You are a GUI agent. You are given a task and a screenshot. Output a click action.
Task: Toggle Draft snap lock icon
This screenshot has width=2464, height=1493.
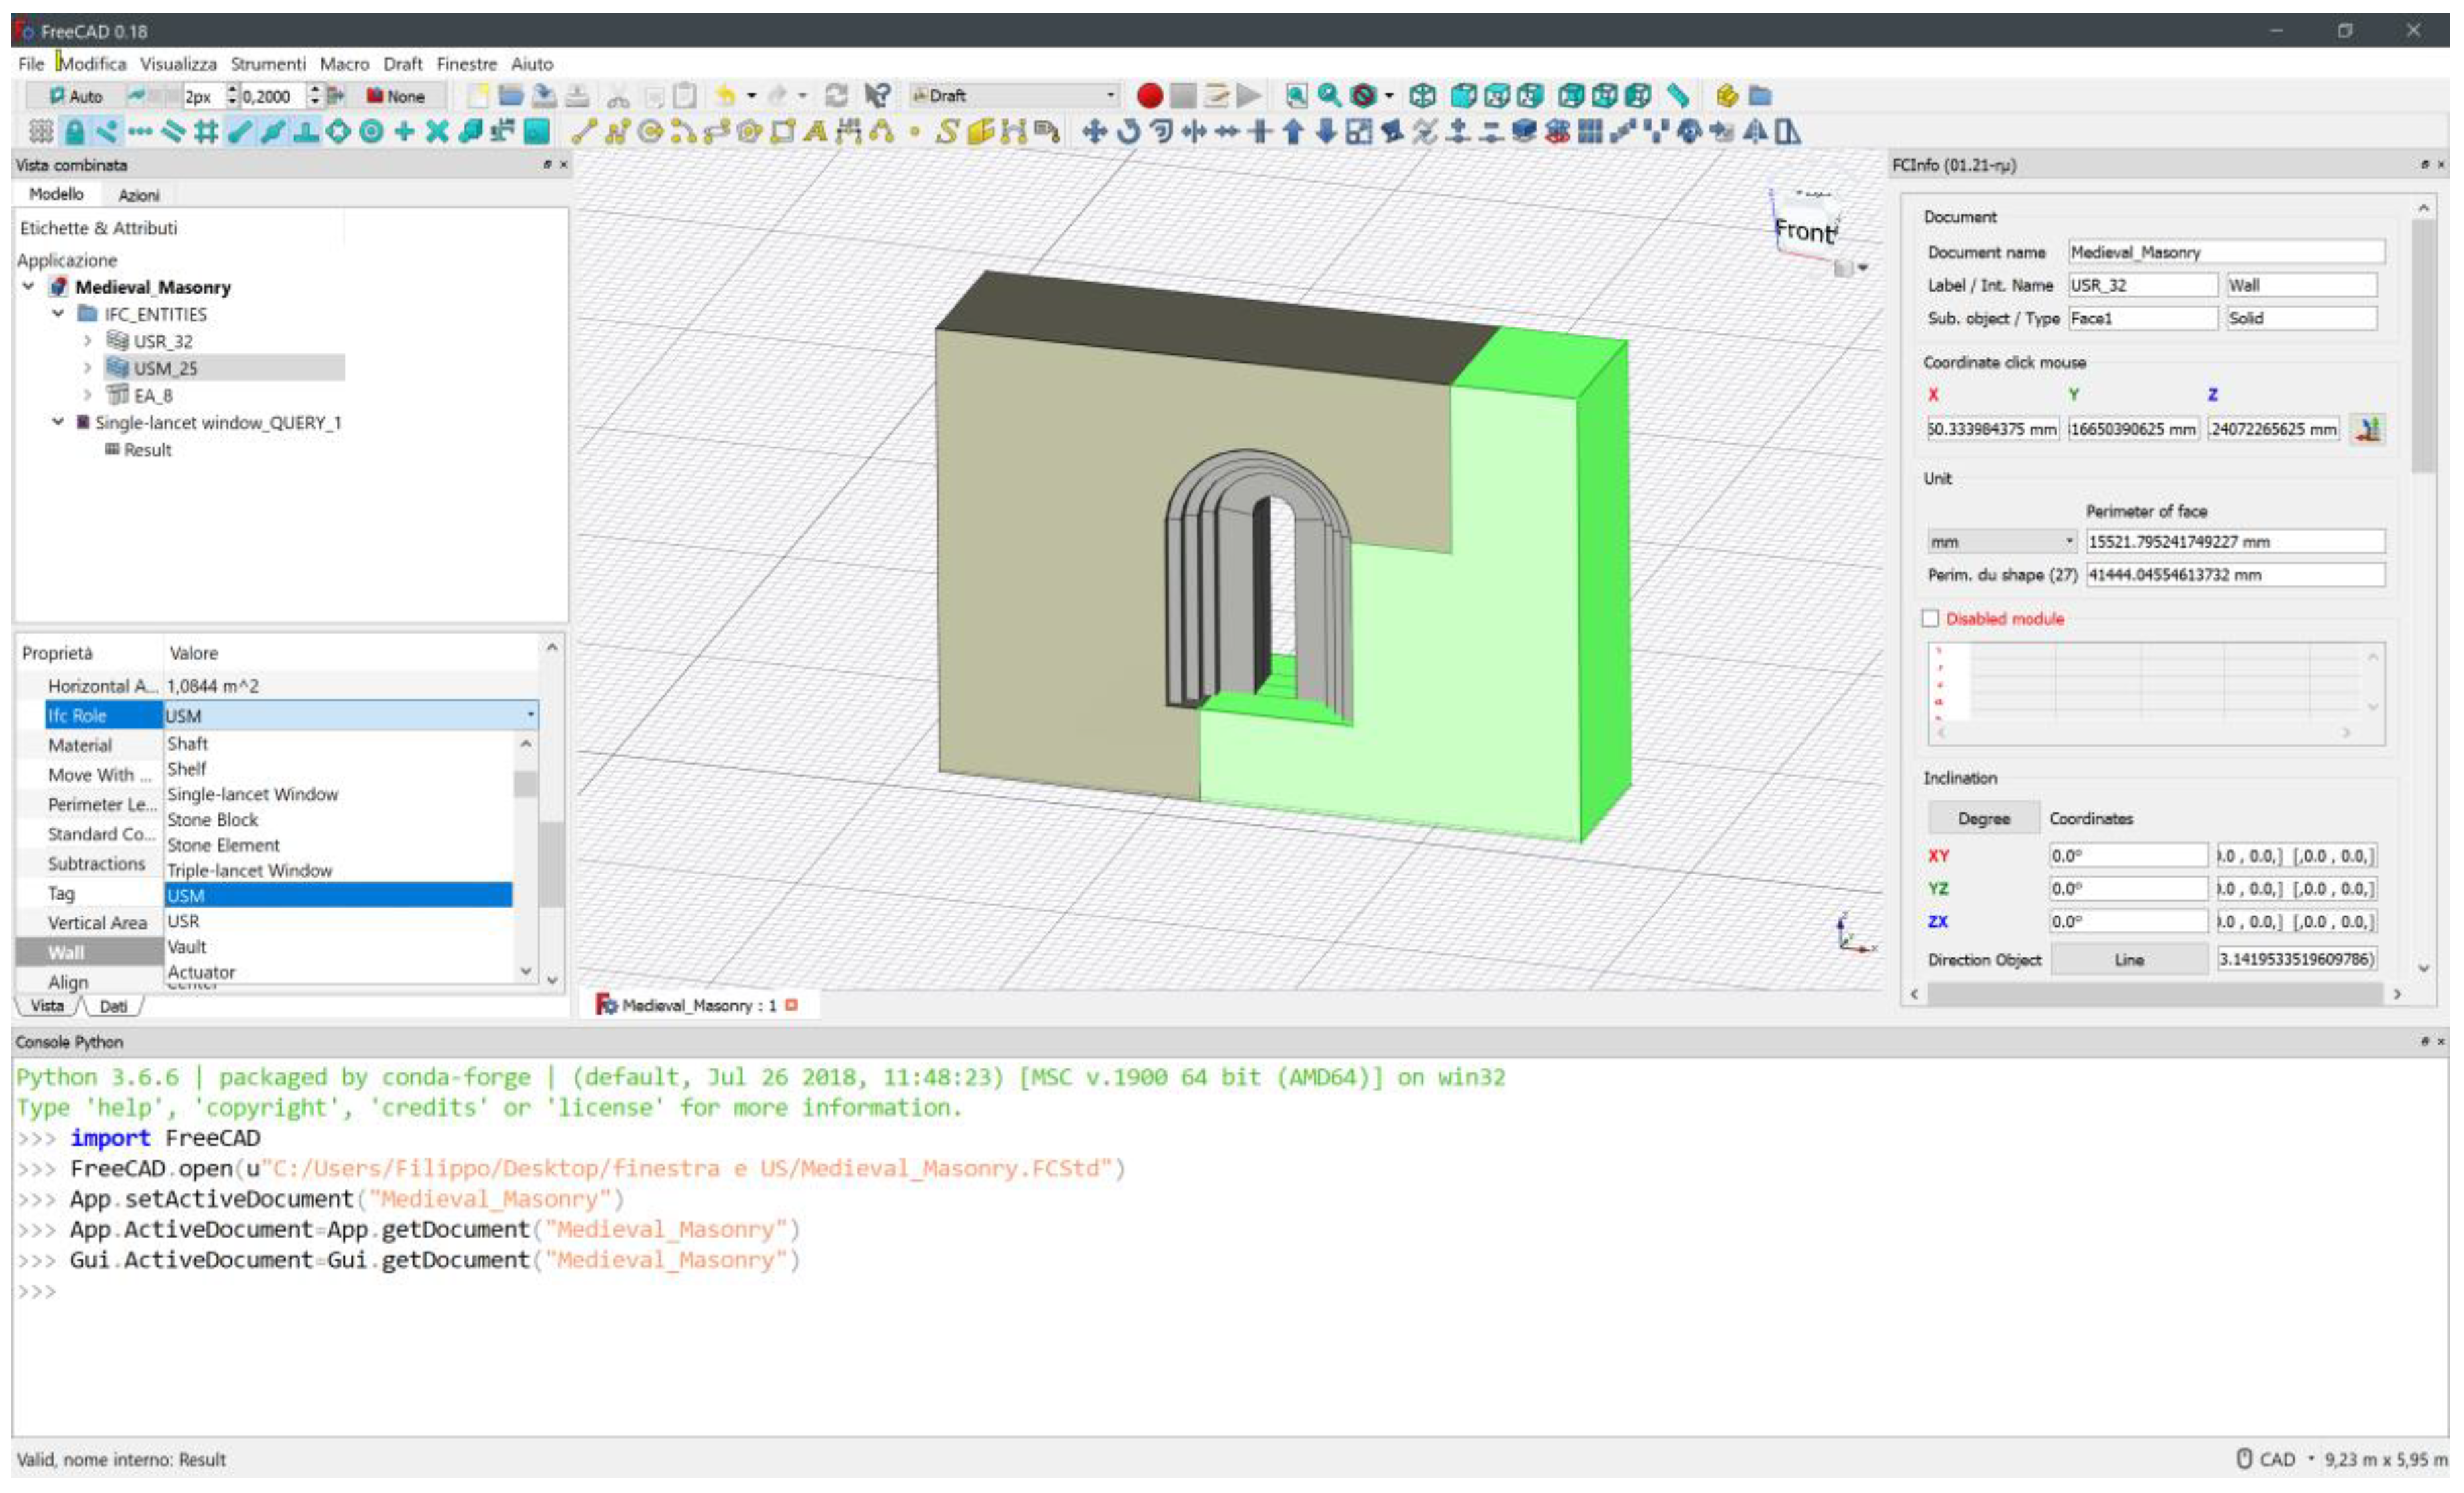click(74, 131)
